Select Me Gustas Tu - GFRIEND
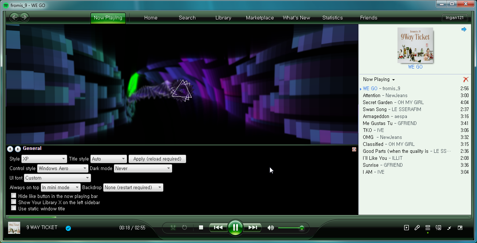 (x=415, y=123)
